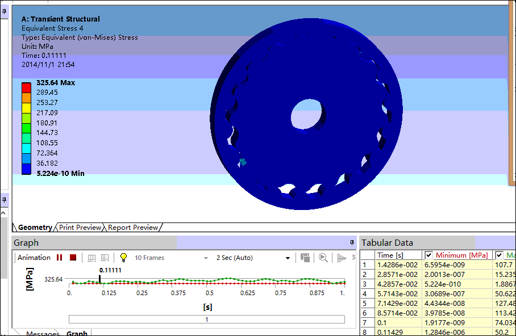The height and width of the screenshot is (336, 516).
Task: Click the 5.224e-10 Min legend value
Action: pyautogui.click(x=60, y=173)
